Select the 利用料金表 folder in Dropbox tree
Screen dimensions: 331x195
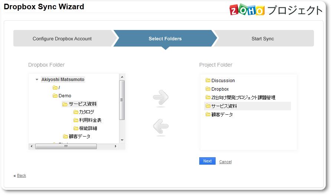click(90, 120)
